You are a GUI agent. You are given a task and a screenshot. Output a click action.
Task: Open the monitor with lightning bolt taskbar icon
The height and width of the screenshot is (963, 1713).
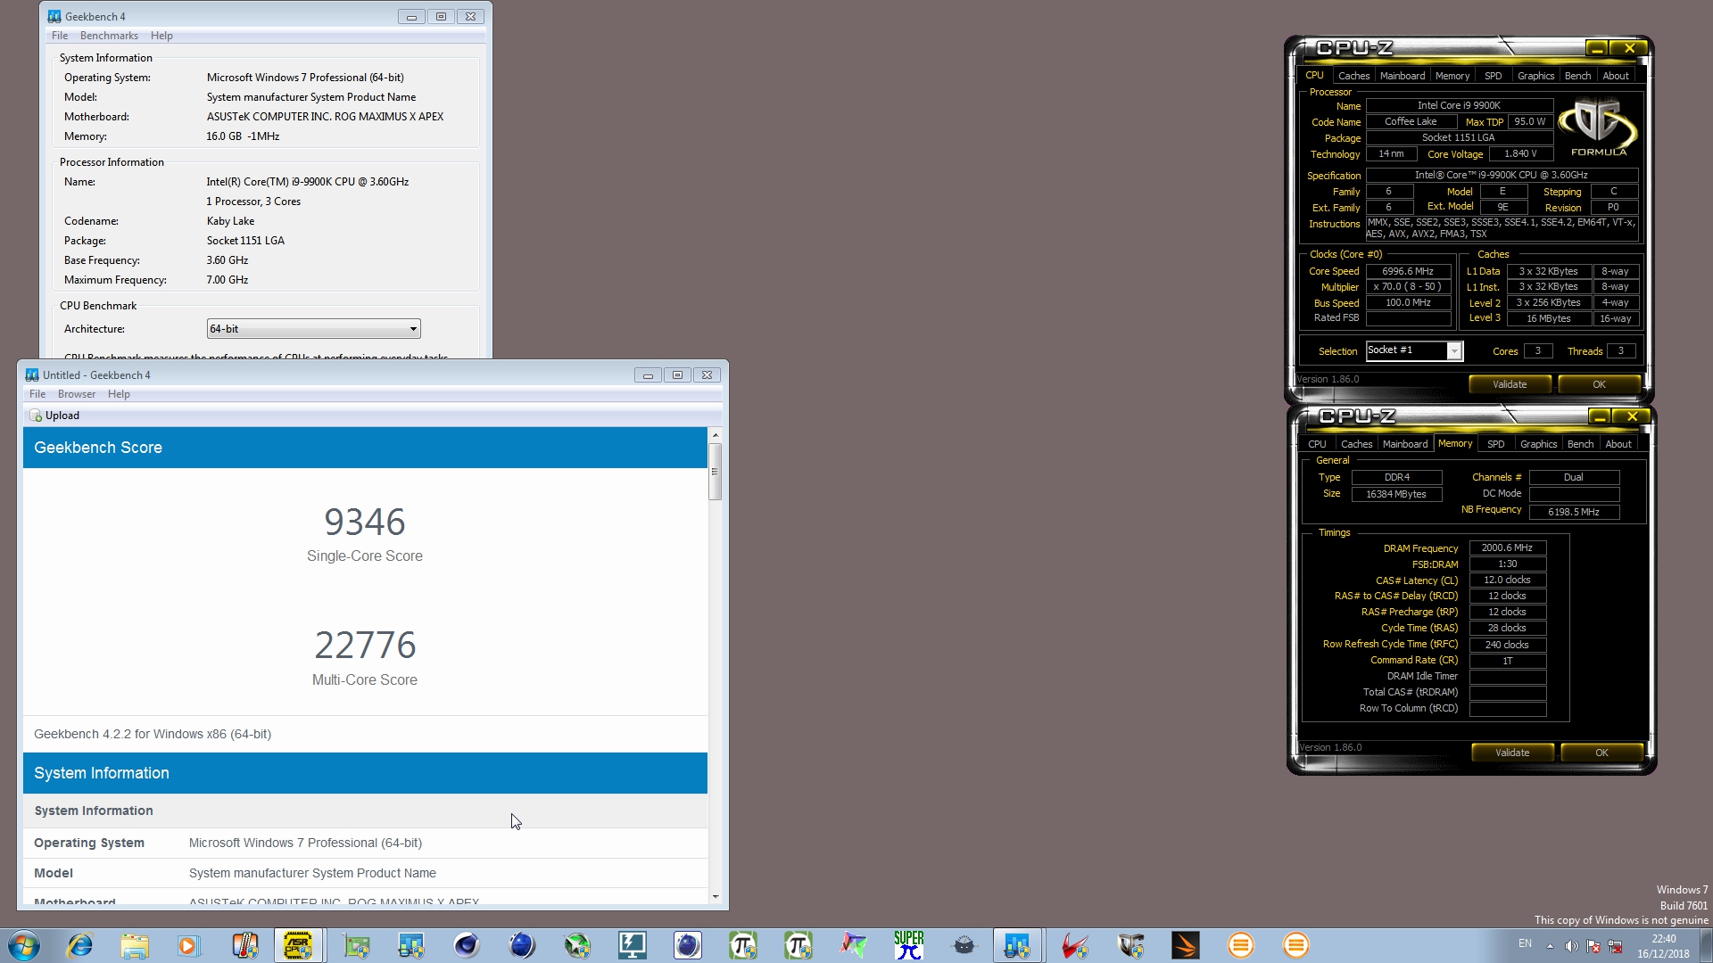coord(633,945)
